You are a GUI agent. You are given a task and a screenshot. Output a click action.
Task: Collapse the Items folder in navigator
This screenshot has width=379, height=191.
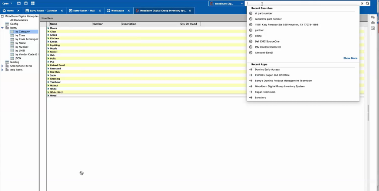pyautogui.click(x=3, y=28)
